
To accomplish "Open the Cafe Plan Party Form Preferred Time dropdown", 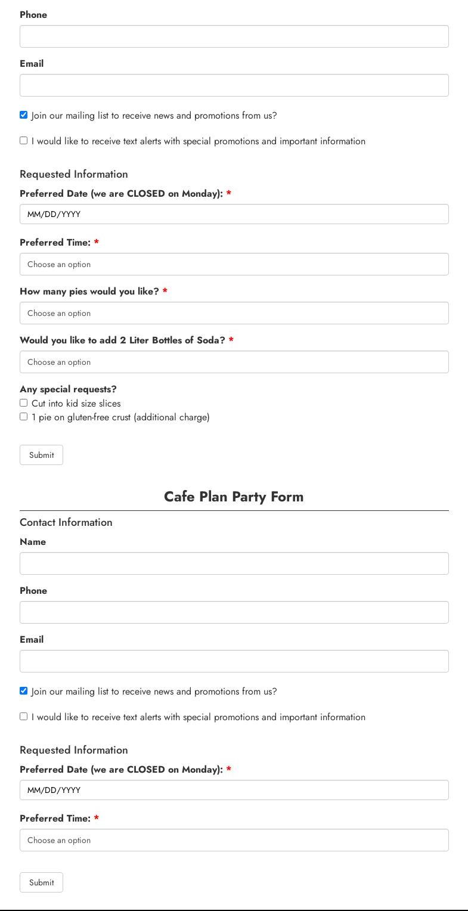I will (234, 840).
